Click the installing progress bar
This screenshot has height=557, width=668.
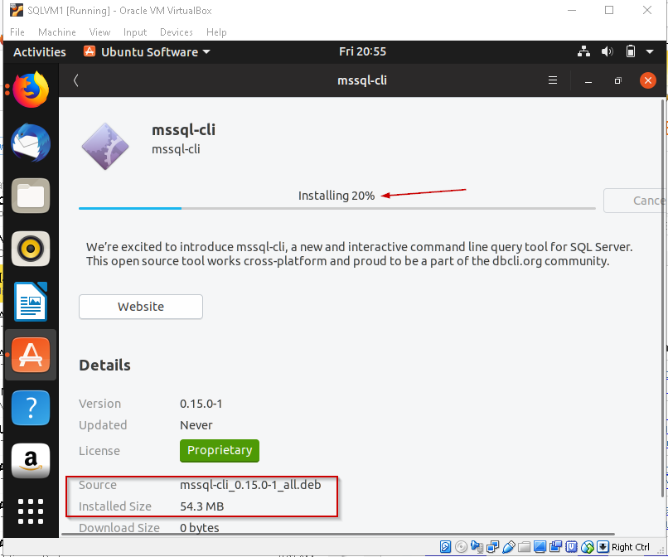[337, 208]
